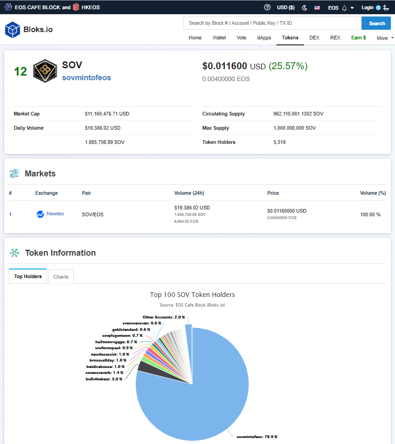Click the SOV token hexagon logo

[45, 71]
